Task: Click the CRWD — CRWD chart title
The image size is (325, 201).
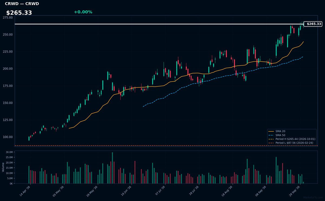Action: [22, 4]
